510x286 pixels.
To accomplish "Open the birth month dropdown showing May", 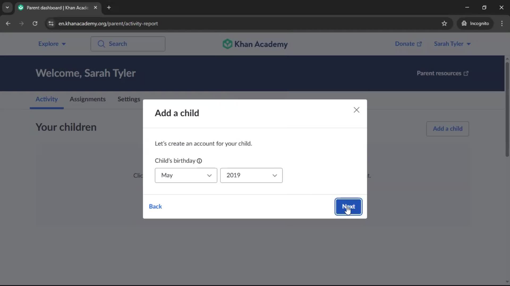I will [186, 175].
